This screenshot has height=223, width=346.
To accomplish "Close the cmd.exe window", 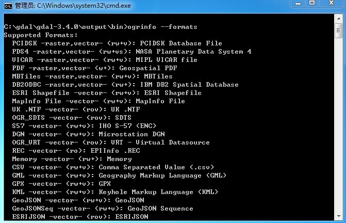I will coord(331,3).
